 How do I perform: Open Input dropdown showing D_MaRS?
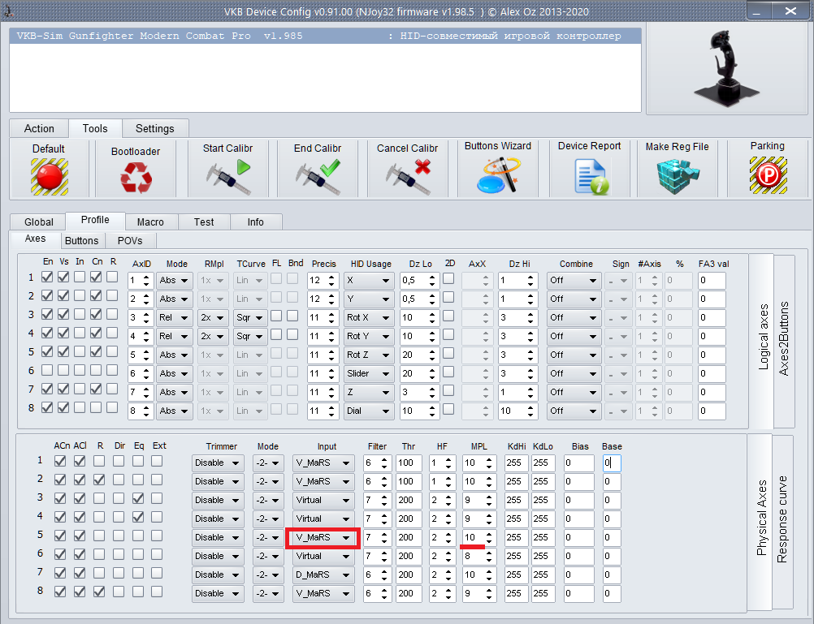(x=323, y=575)
